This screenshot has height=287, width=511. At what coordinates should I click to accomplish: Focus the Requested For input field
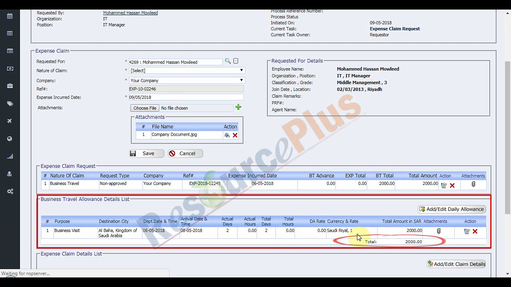(175, 62)
